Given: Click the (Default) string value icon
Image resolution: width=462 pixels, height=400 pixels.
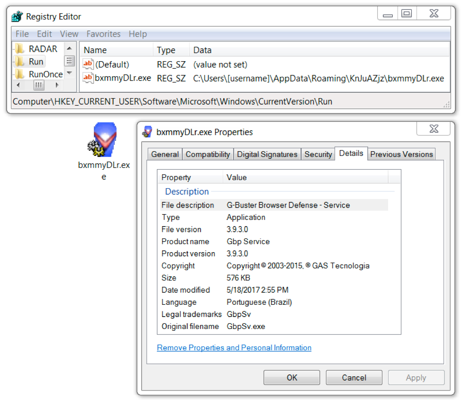Looking at the screenshot, I should coord(88,64).
